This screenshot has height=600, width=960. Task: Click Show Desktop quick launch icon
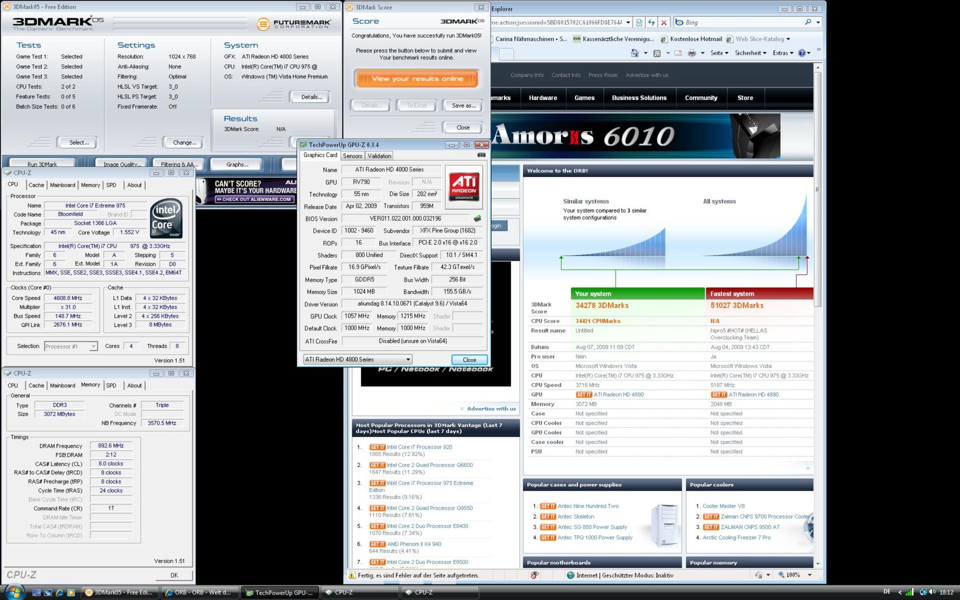37,593
